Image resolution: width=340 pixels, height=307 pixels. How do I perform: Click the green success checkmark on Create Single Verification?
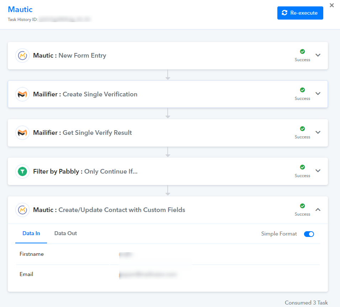click(x=302, y=90)
